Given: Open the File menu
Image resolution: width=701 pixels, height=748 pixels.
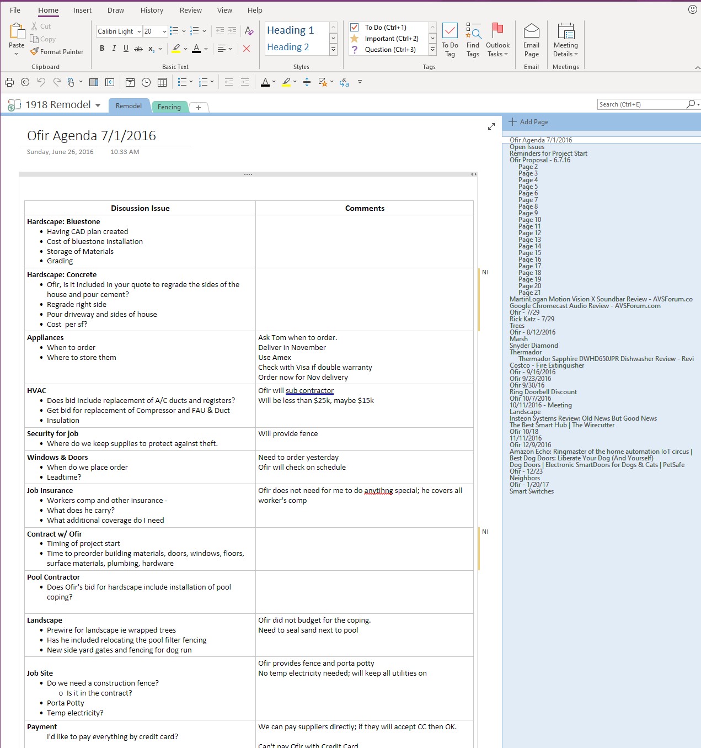Looking at the screenshot, I should click(x=15, y=10).
